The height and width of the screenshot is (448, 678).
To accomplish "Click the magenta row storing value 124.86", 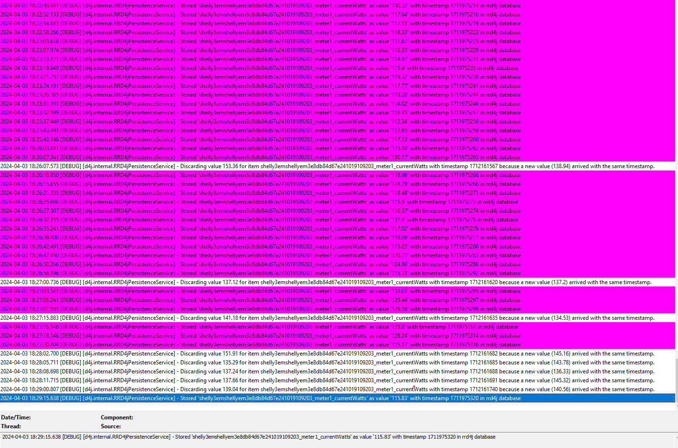I will click(261, 264).
